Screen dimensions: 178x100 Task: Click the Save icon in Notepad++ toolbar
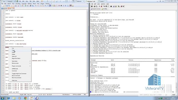point(7,6)
